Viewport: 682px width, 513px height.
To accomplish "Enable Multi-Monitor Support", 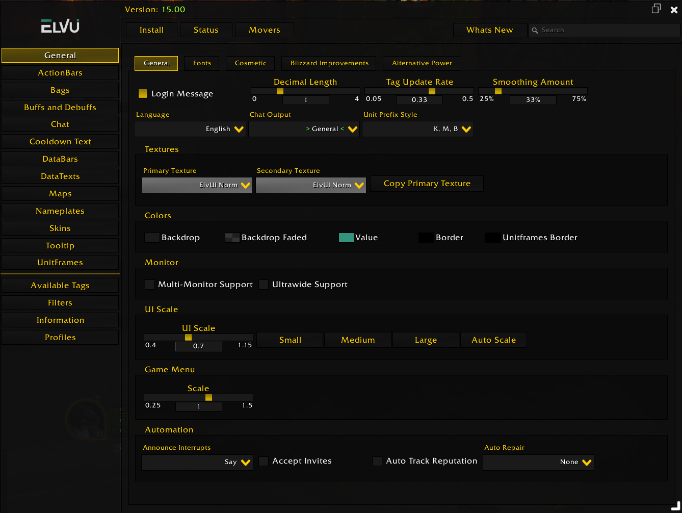I will (x=150, y=285).
